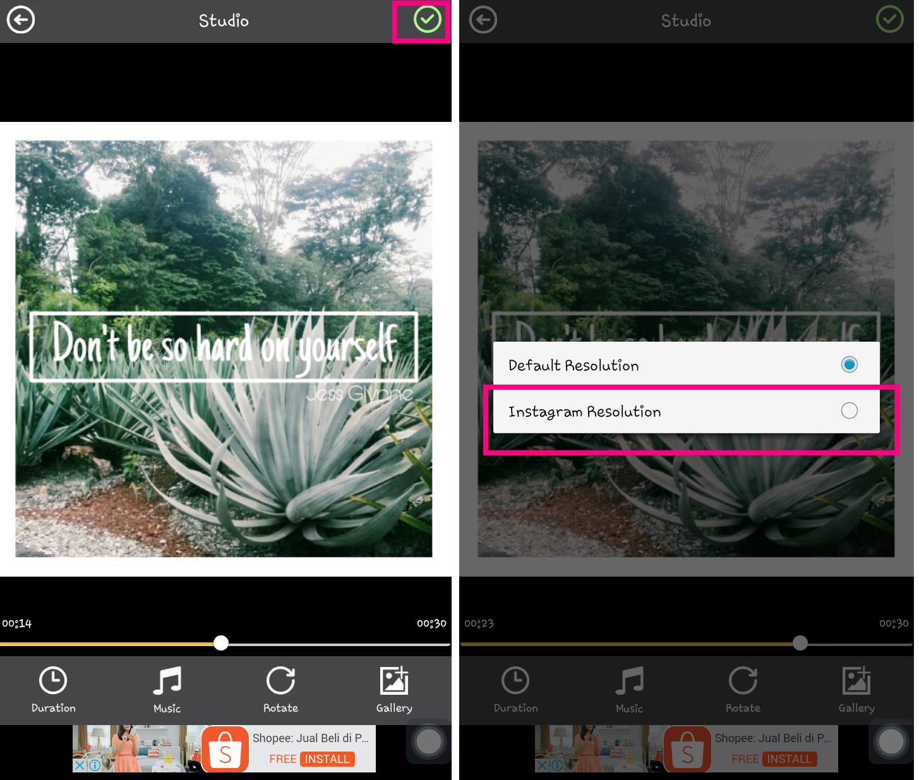The height and width of the screenshot is (780, 919).
Task: Tap the 'Studio' title in the left screen
Action: tap(224, 21)
